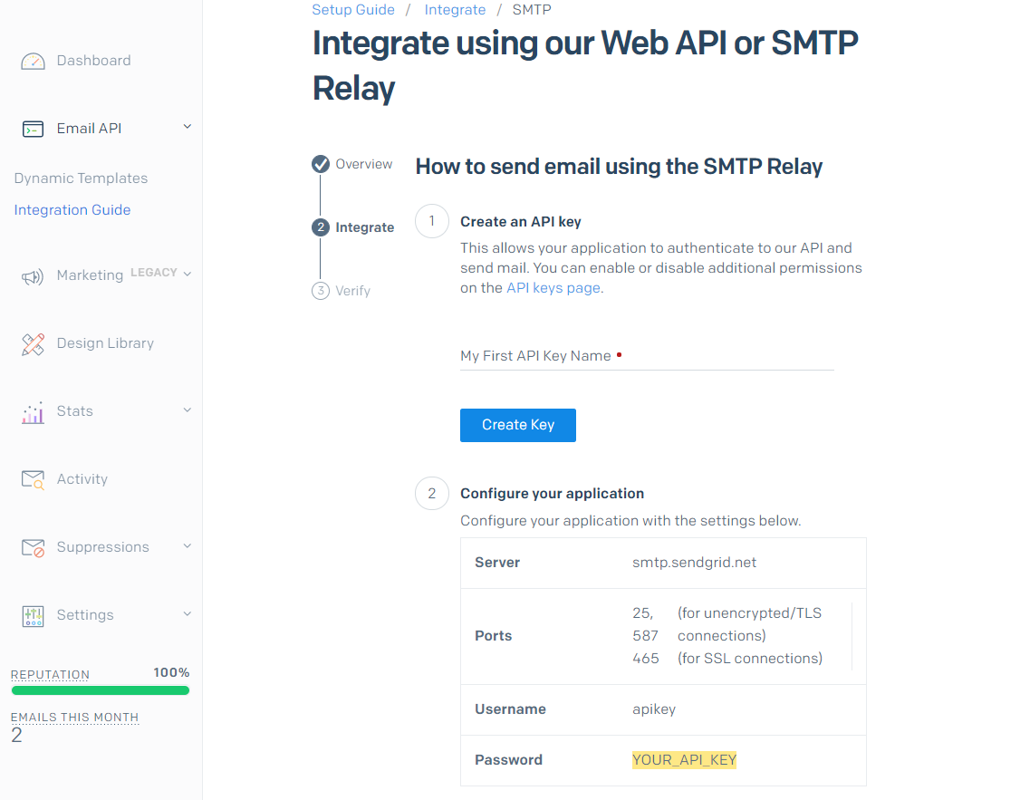This screenshot has height=800, width=1020.
Task: Click the Overview step label
Action: (363, 164)
